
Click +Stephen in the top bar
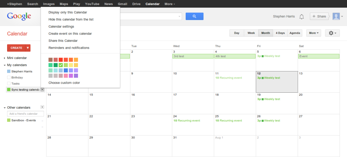pos(15,4)
